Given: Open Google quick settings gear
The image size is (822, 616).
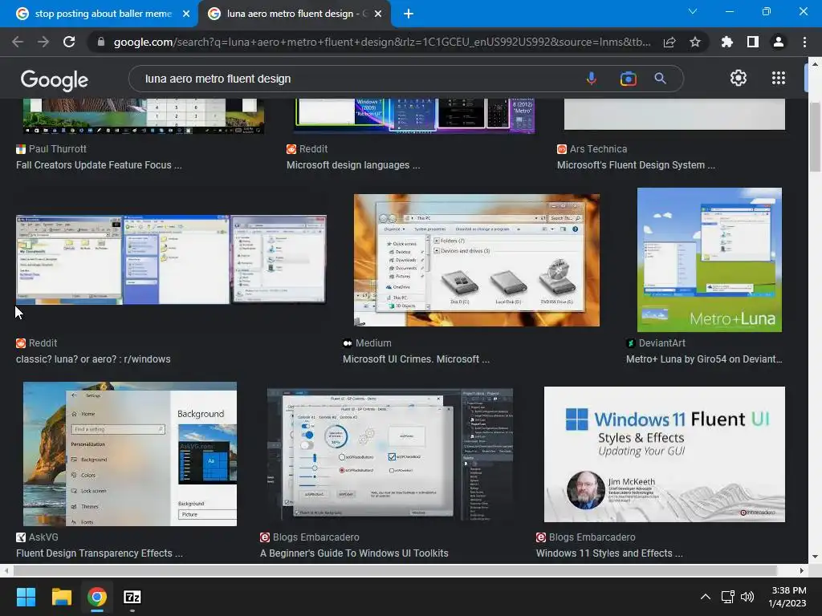Looking at the screenshot, I should click(739, 78).
